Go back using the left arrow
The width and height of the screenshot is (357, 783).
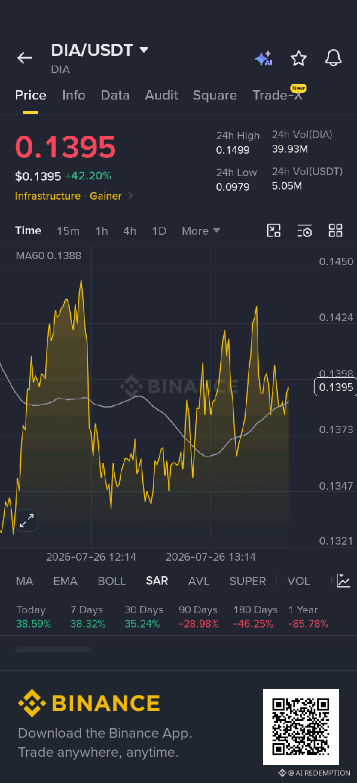(x=24, y=58)
